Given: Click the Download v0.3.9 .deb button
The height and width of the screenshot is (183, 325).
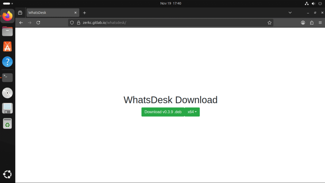Looking at the screenshot, I should pyautogui.click(x=162, y=112).
